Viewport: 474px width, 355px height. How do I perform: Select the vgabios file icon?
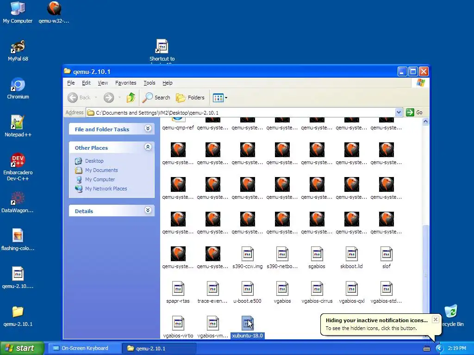pos(282,288)
